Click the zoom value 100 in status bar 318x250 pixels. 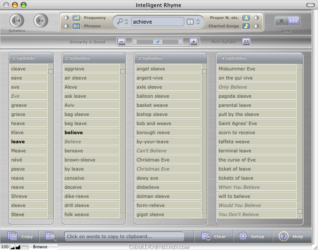(x=5, y=247)
